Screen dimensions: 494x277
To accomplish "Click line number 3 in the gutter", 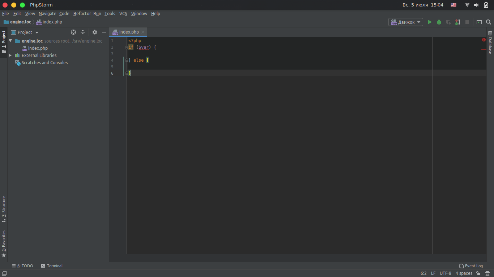I will click(x=112, y=54).
